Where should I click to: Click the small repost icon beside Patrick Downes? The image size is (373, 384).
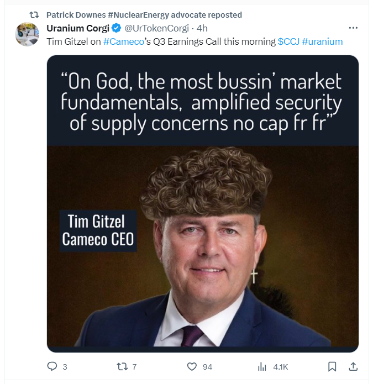(34, 15)
